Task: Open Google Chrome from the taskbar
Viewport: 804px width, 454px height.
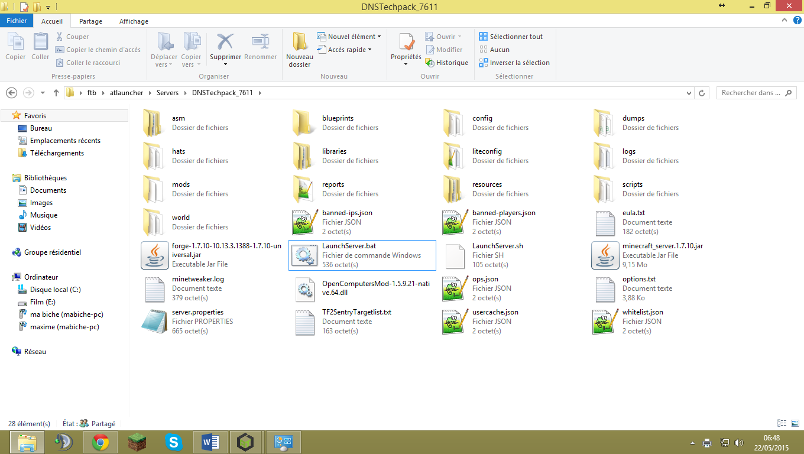Action: [100, 442]
